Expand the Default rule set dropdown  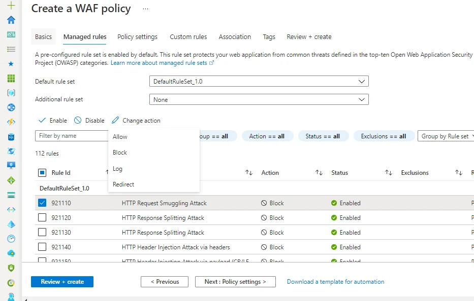click(x=259, y=82)
